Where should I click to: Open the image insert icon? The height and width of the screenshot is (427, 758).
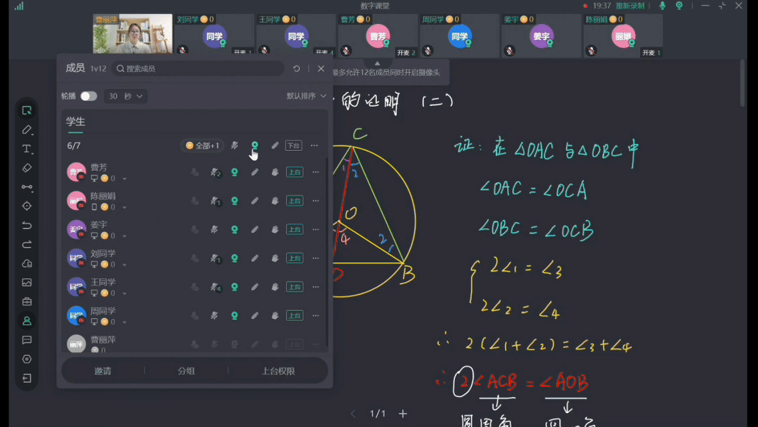point(27,282)
